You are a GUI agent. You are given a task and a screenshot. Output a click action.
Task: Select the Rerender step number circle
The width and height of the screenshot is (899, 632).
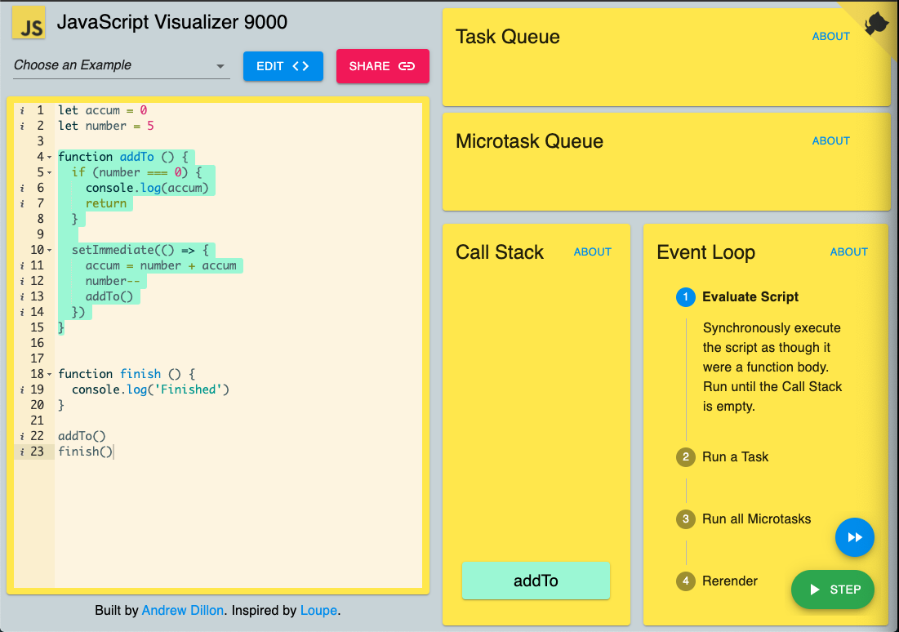685,581
